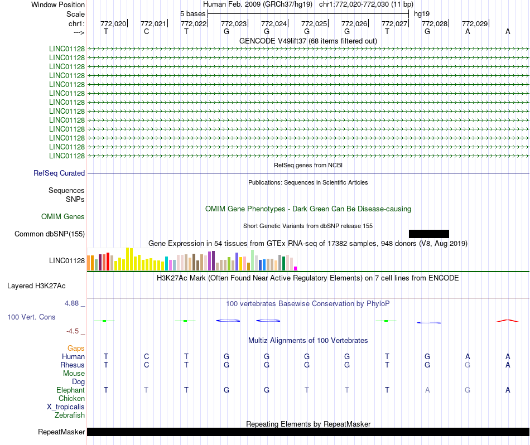Screen dimensions: 530x445
Task: Click the hg19 label beside the scale bar
Action: click(422, 14)
